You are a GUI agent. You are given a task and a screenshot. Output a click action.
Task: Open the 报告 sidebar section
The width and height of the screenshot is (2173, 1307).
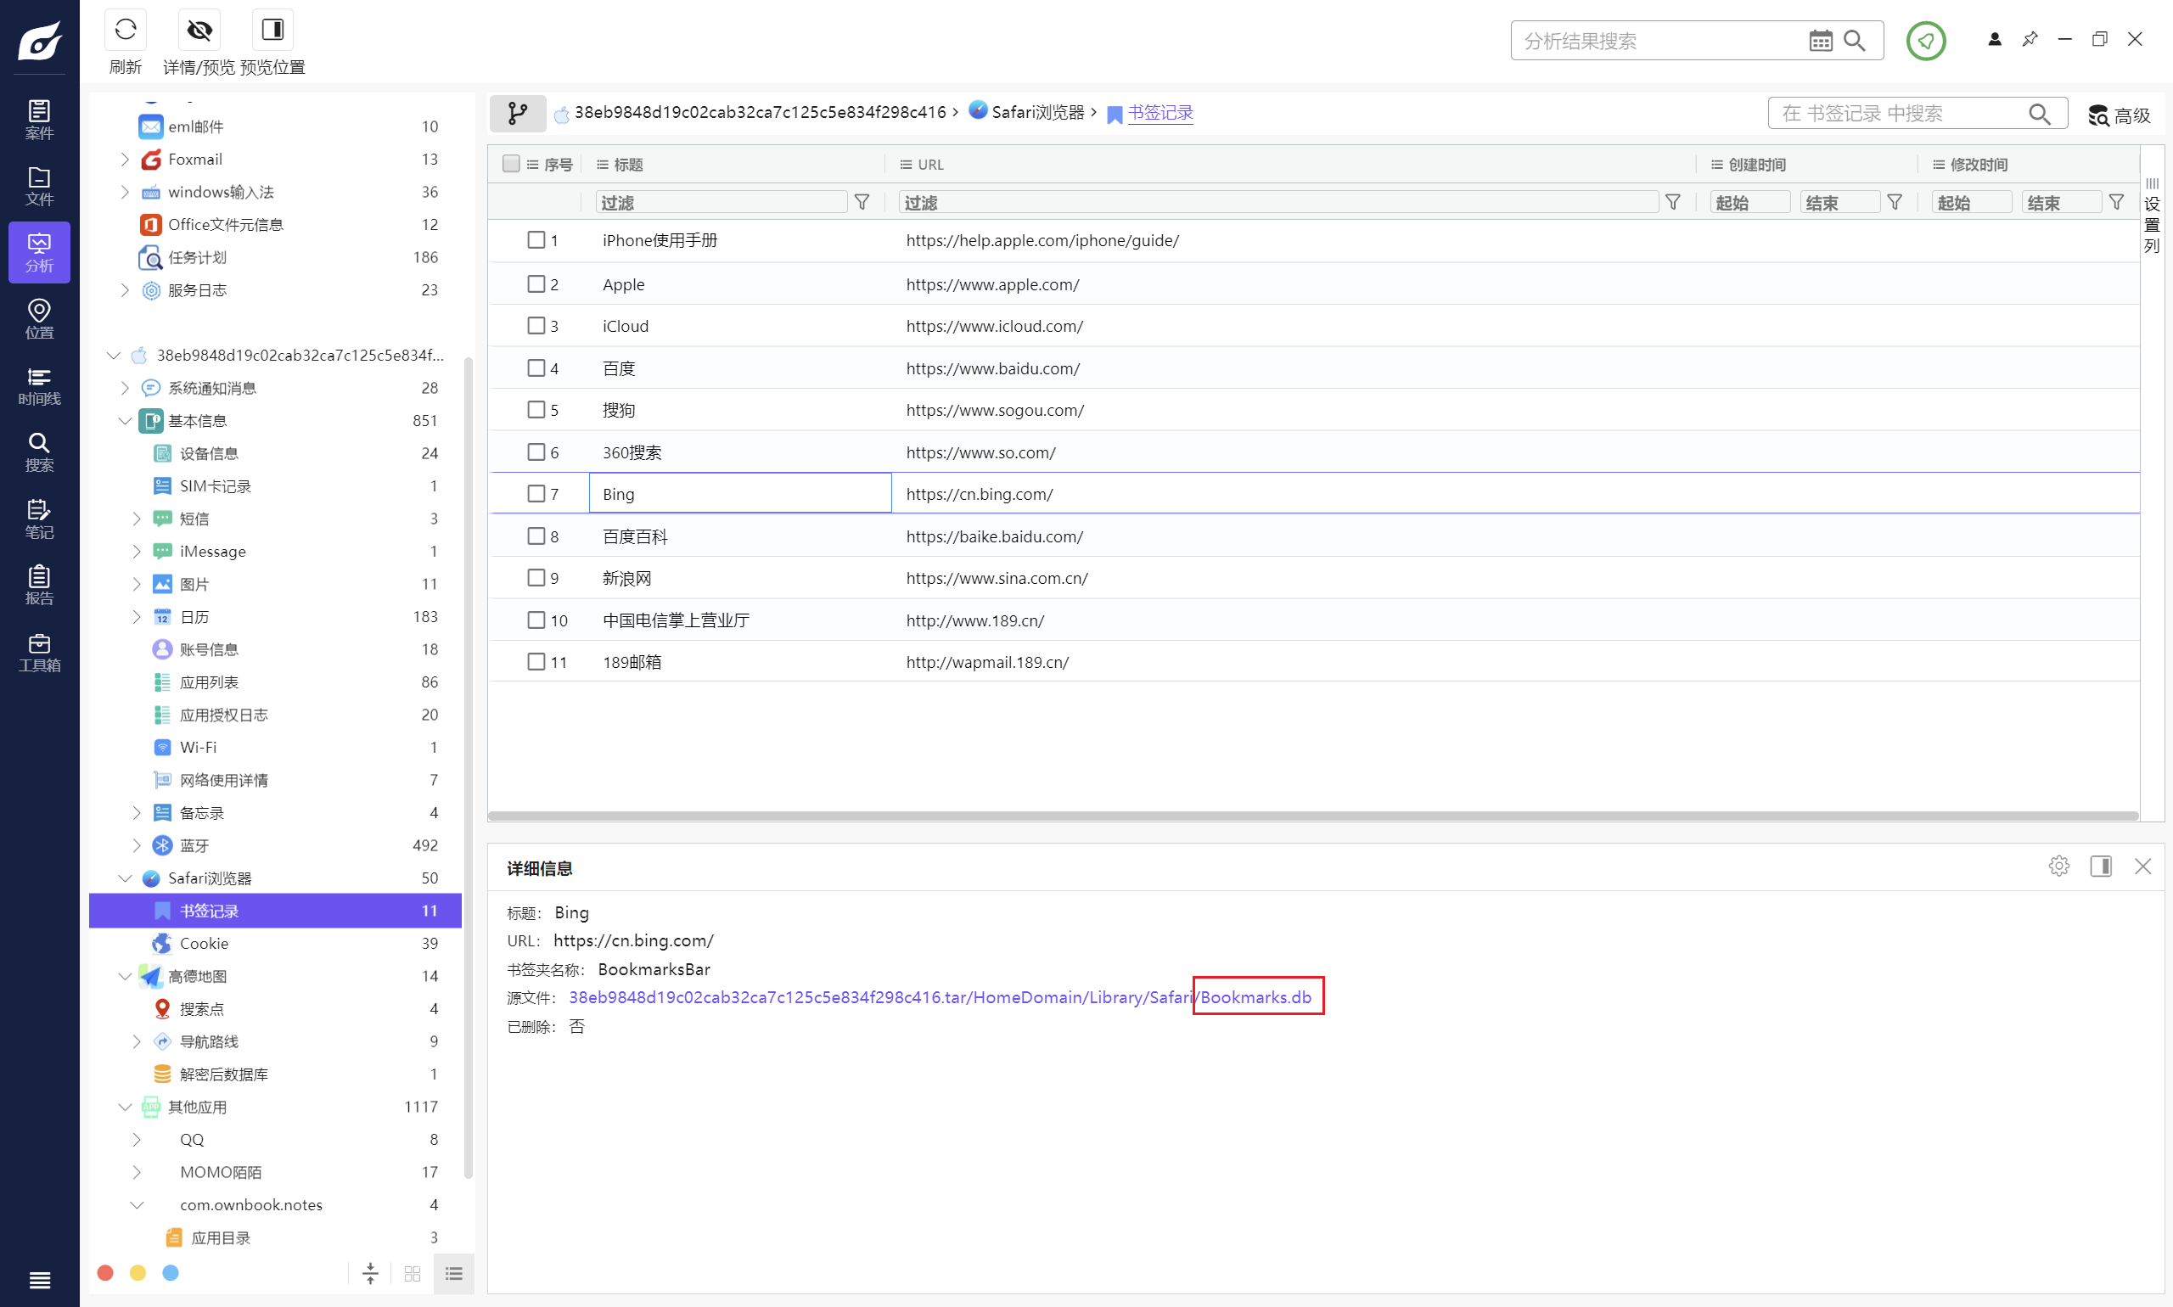(39, 585)
